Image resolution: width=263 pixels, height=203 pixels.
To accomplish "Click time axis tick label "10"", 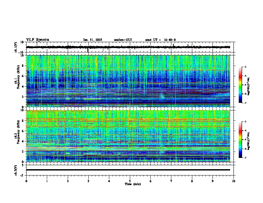I will (233, 181).
